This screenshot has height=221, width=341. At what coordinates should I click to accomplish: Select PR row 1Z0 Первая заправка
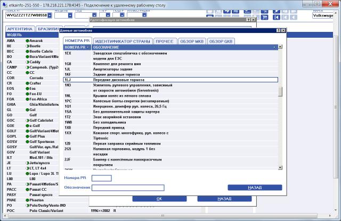(x=170, y=143)
